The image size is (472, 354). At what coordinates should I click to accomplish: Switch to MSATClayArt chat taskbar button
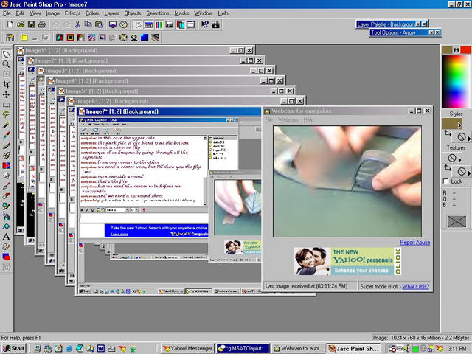(x=243, y=349)
